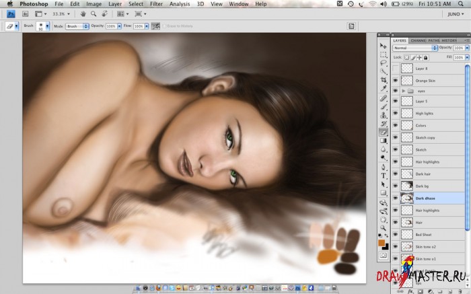Image resolution: width=471 pixels, height=294 pixels.
Task: Toggle visibility of the Bed Sheet layer
Action: [395, 234]
